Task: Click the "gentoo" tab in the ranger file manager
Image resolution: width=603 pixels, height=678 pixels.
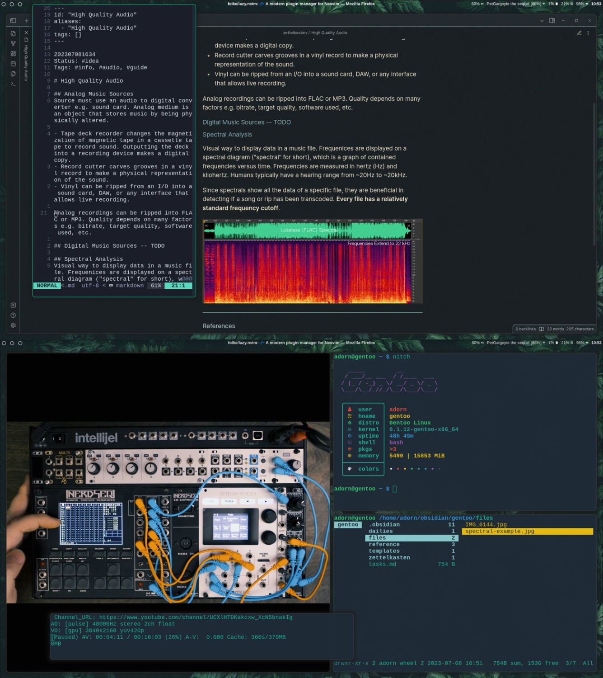Action: (x=348, y=525)
